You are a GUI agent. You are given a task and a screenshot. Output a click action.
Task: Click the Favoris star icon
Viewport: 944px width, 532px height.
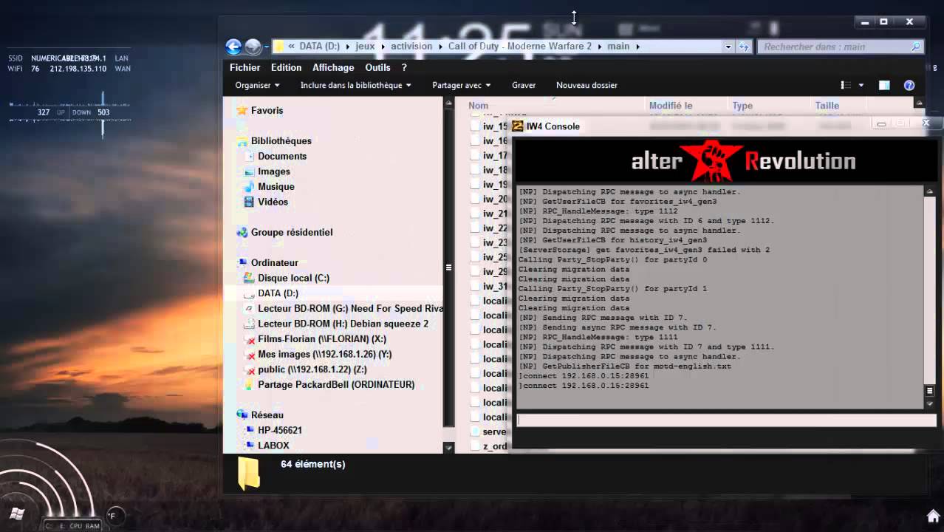[242, 110]
